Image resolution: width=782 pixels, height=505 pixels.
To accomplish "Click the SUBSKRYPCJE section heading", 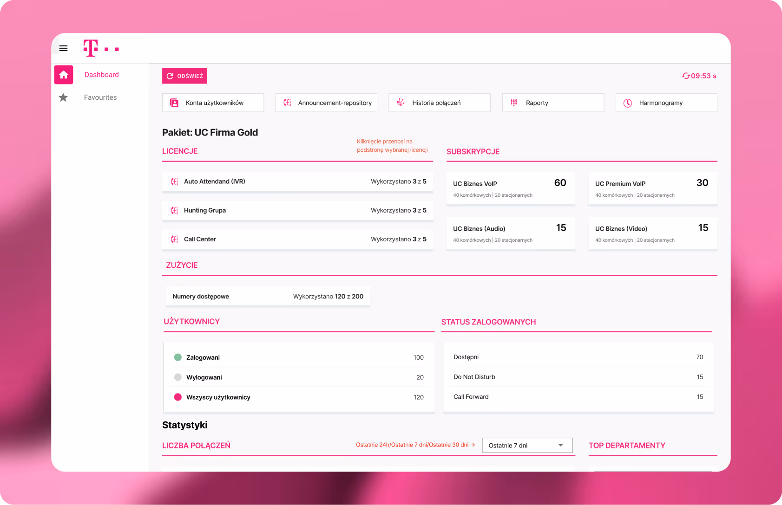I will click(473, 152).
